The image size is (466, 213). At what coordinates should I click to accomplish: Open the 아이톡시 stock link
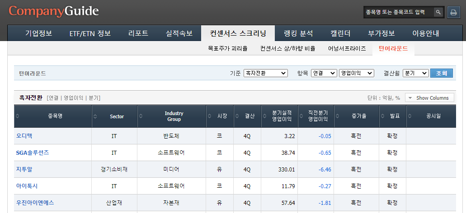click(27, 186)
